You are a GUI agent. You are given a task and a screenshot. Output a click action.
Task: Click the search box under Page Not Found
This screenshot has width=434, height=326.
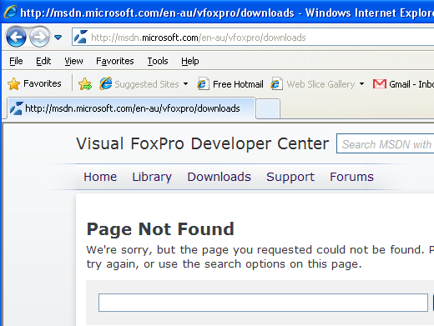pos(263,303)
